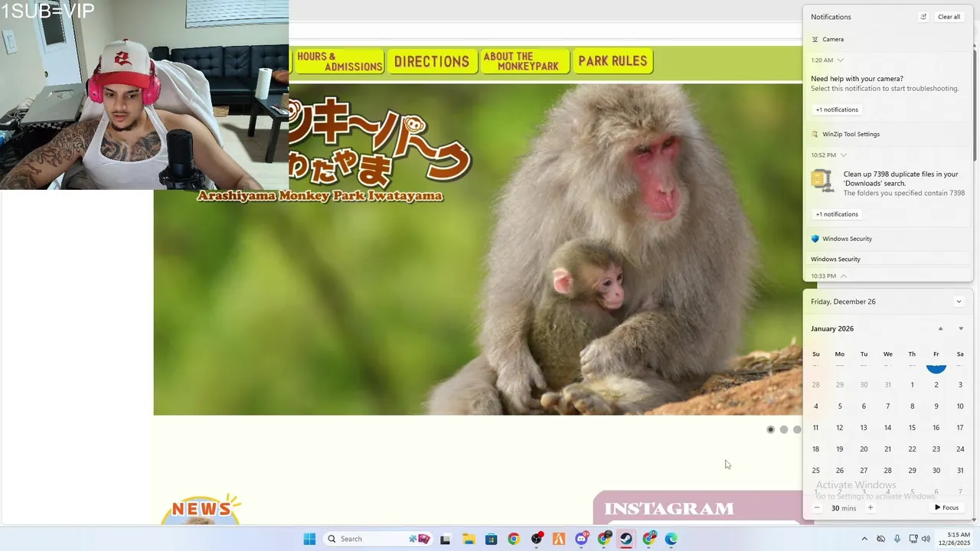This screenshot has height=551, width=980.
Task: Select January 2 in the calendar
Action: tap(936, 385)
